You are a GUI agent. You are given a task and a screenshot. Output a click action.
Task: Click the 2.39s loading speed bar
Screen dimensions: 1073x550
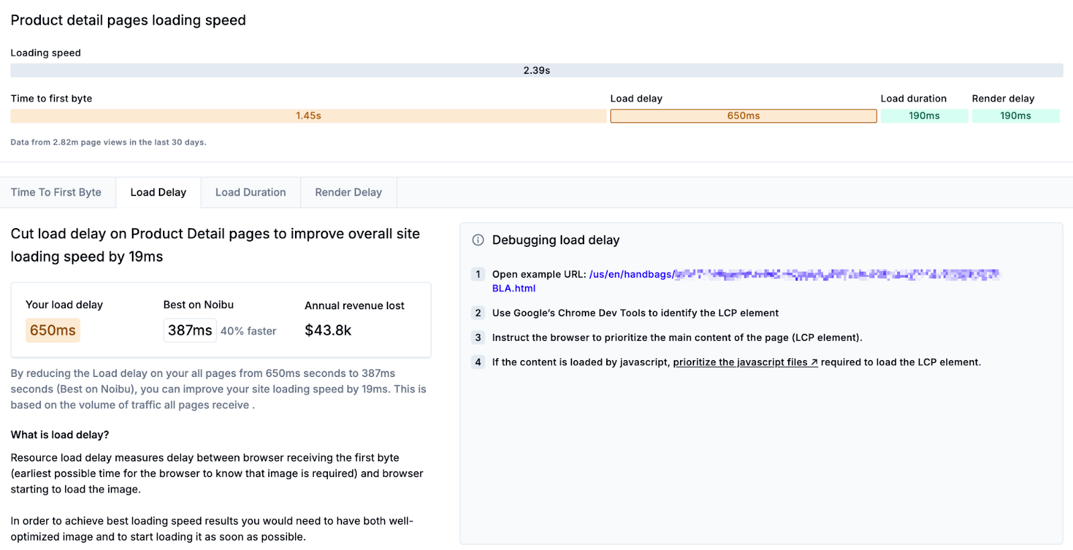coord(536,70)
